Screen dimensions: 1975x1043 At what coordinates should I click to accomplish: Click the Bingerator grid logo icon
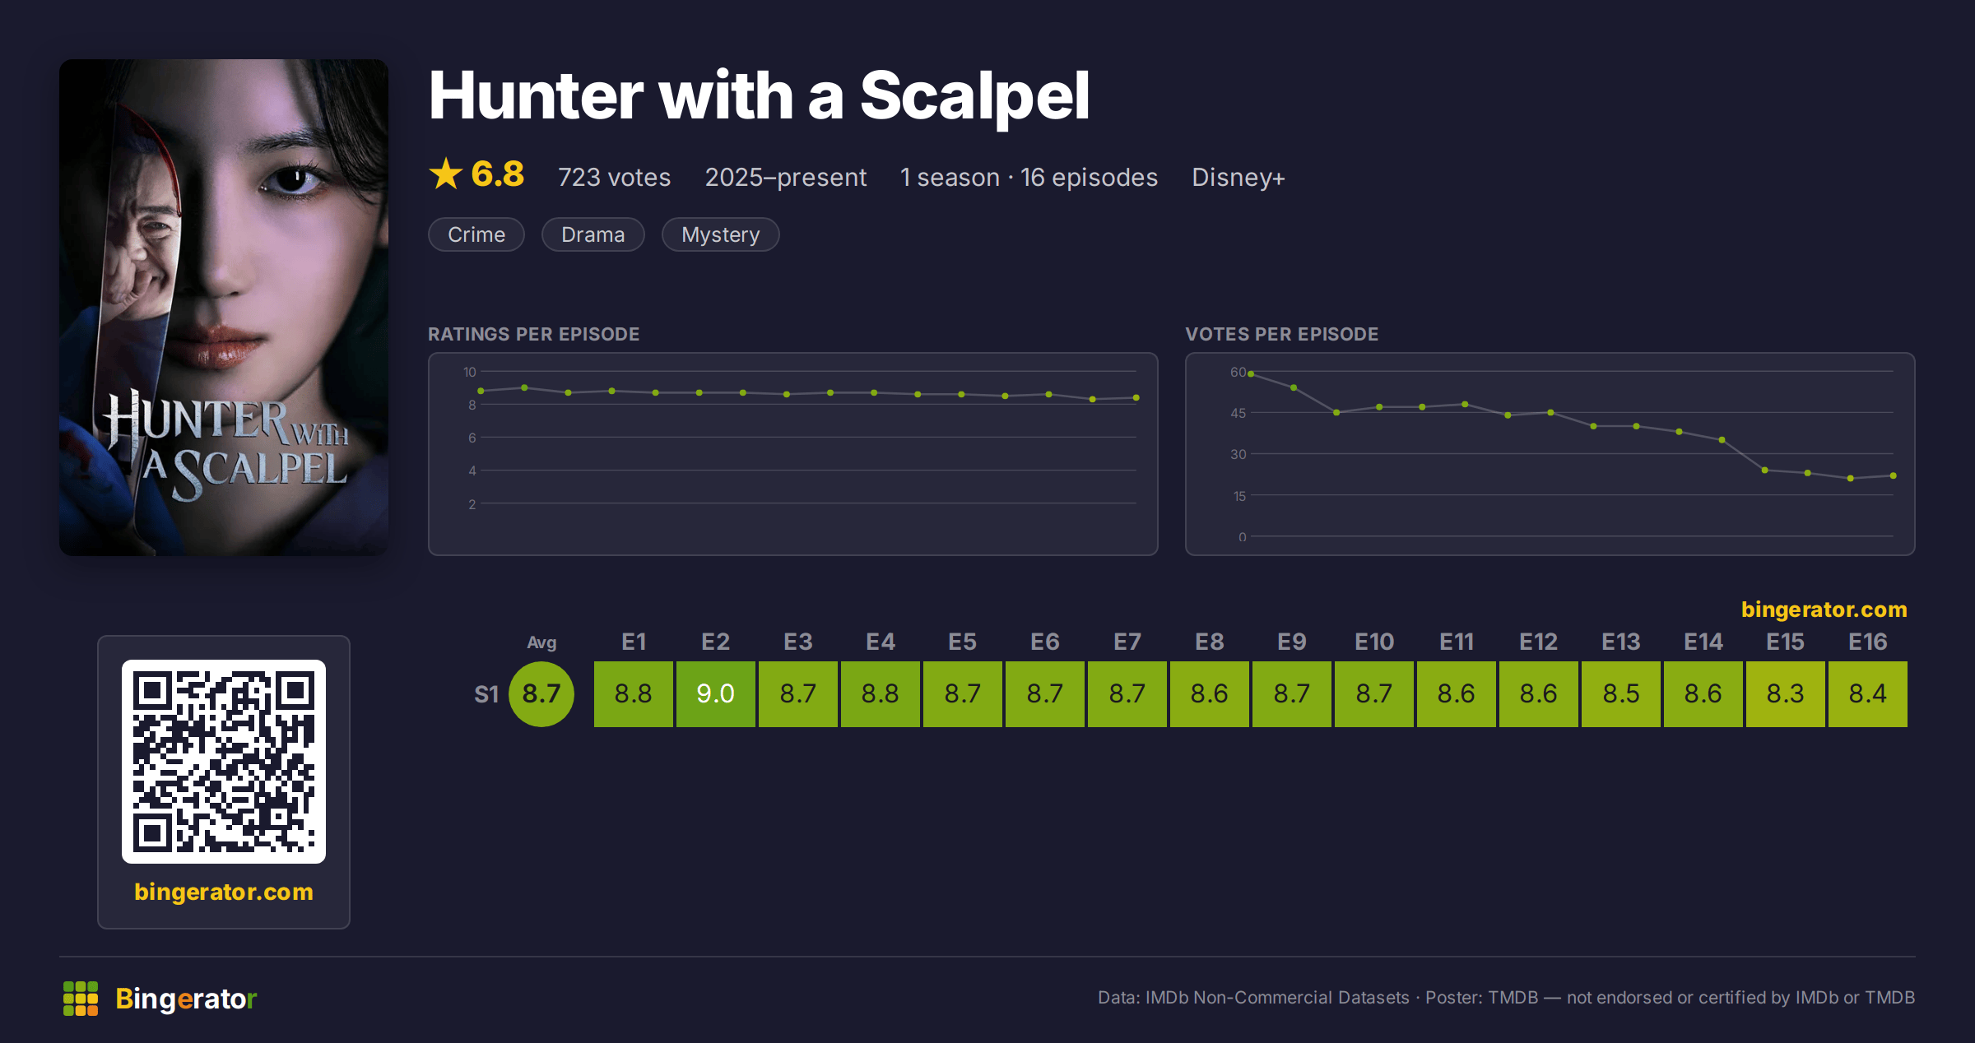click(x=81, y=999)
